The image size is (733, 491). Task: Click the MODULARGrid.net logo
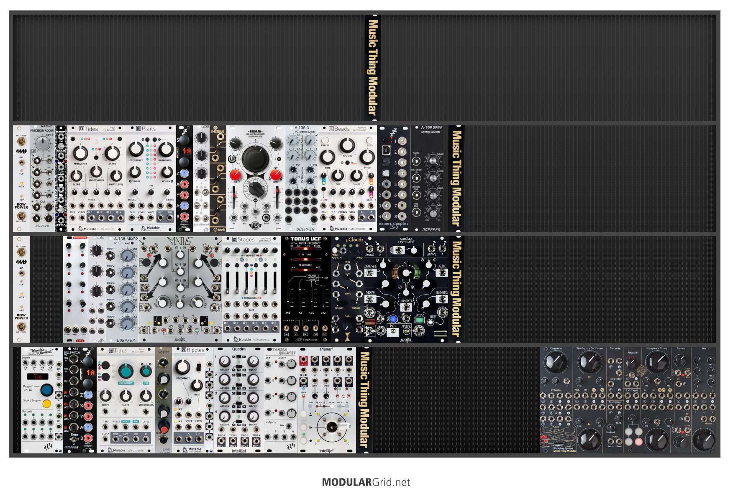coord(366,482)
